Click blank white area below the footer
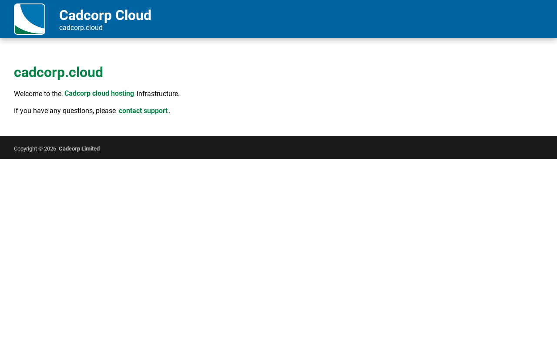557x348 pixels. pos(278,252)
